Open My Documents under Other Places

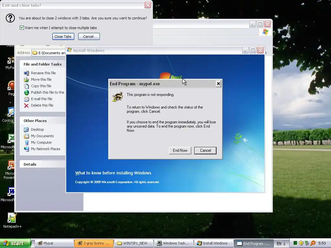coord(42,136)
